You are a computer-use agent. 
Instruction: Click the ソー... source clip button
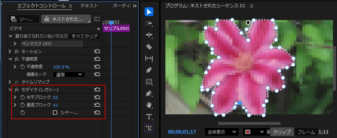(x=24, y=19)
